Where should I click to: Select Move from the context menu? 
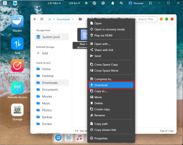111,97
